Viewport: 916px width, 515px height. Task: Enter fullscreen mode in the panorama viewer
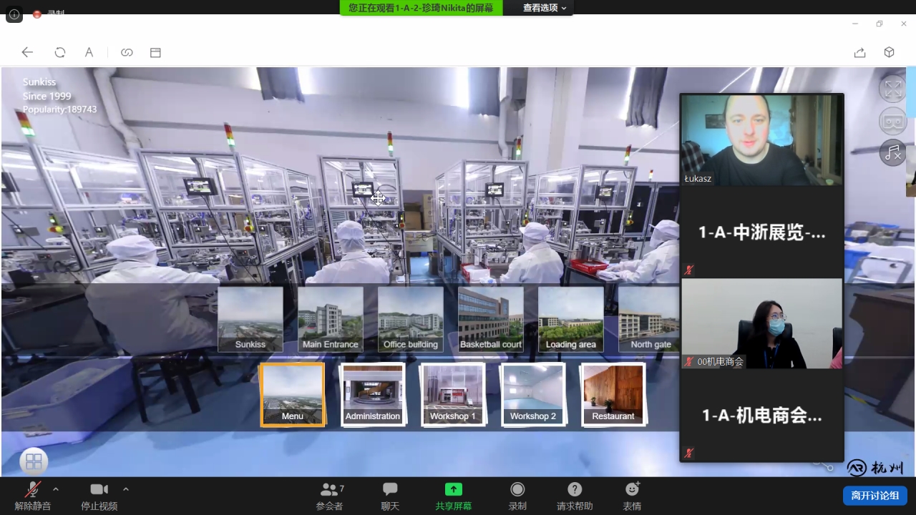click(x=892, y=89)
